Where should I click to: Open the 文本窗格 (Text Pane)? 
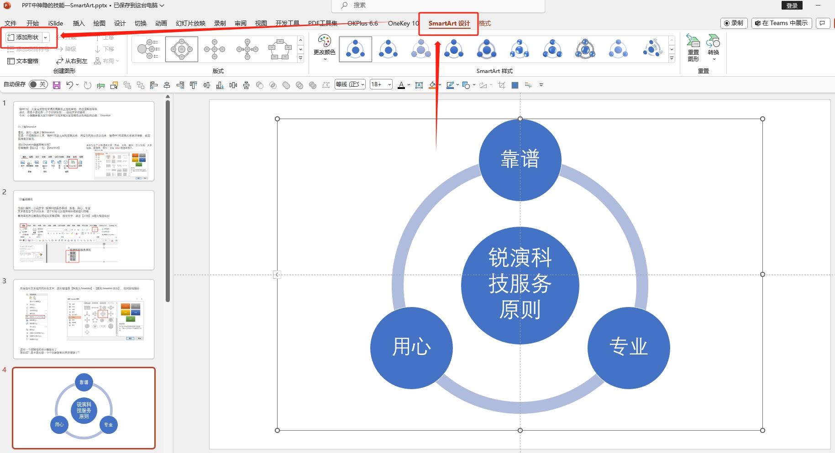(24, 60)
